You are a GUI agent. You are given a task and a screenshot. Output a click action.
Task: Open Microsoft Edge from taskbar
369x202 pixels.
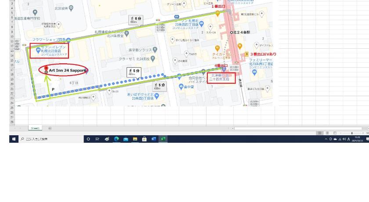click(x=116, y=139)
